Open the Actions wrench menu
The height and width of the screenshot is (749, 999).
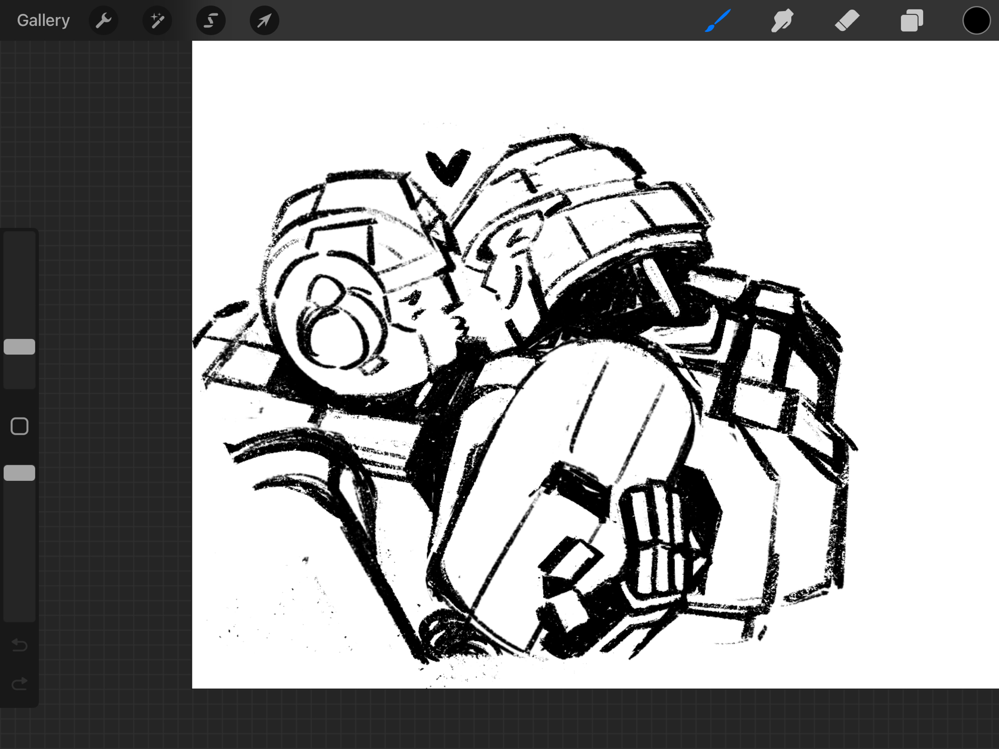[x=103, y=20]
